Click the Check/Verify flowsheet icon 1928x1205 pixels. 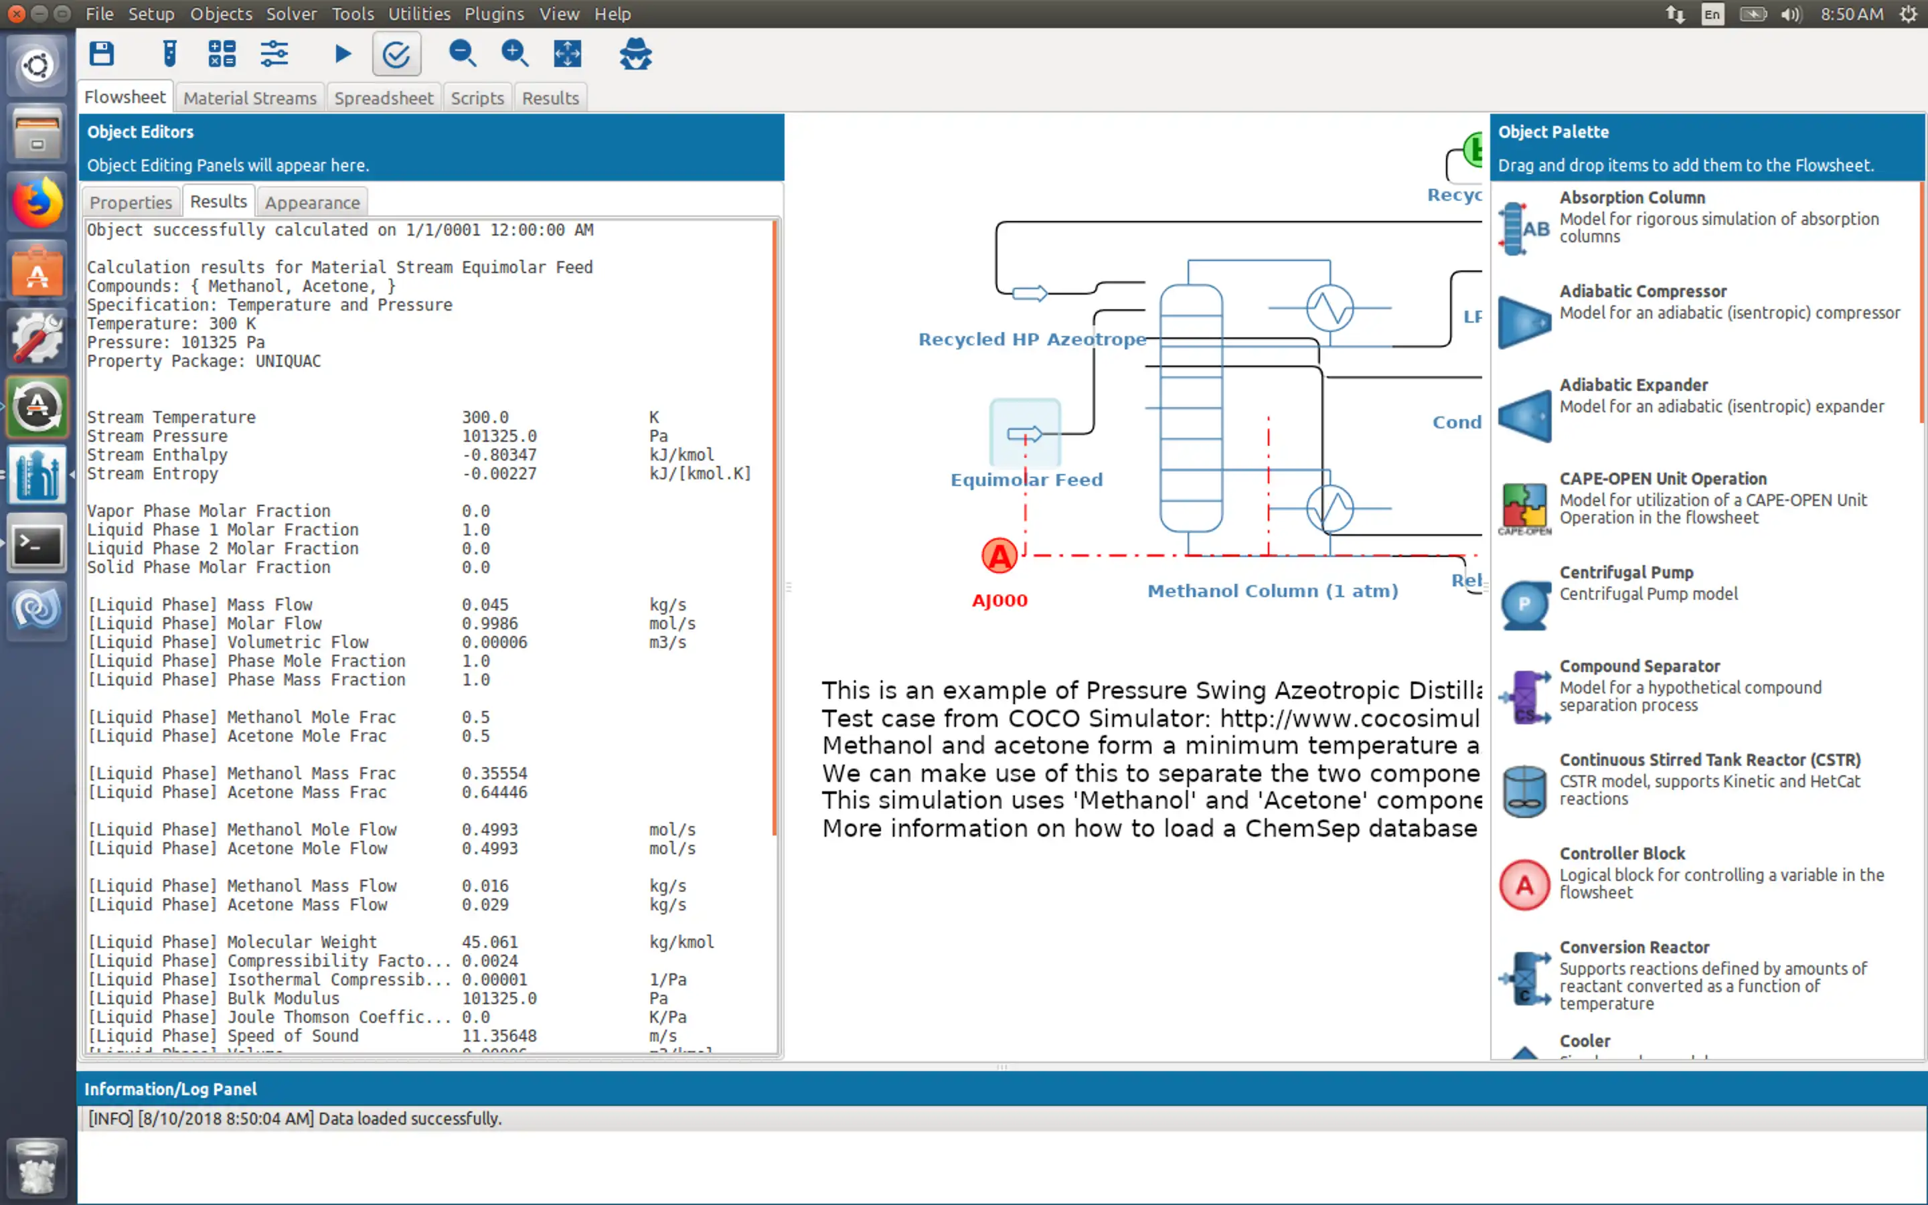tap(396, 53)
